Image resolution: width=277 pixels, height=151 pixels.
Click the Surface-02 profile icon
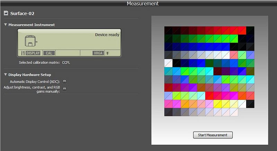point(6,13)
